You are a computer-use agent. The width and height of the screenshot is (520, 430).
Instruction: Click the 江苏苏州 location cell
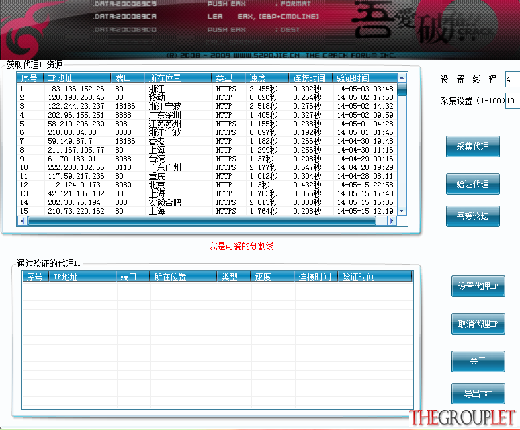tap(165, 124)
